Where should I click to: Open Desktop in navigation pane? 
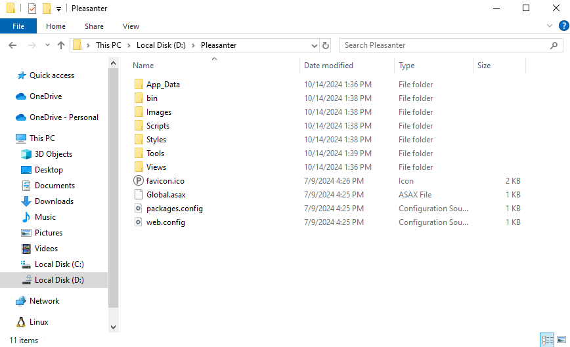tap(49, 169)
